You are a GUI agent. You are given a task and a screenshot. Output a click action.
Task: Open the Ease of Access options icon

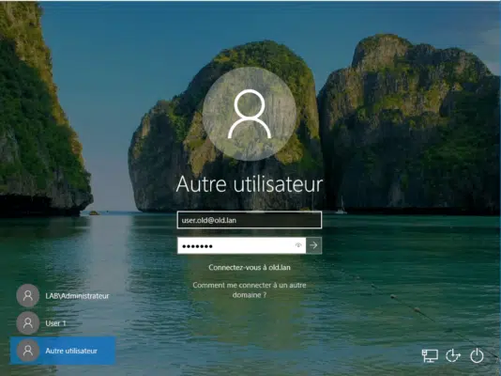tap(453, 355)
